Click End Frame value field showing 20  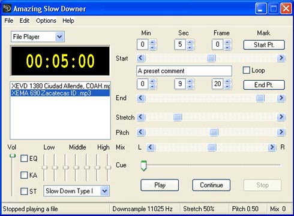[x=218, y=84]
